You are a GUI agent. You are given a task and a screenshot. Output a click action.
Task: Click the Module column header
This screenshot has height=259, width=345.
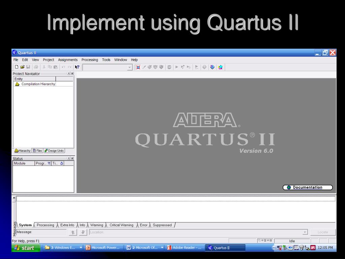24,163
